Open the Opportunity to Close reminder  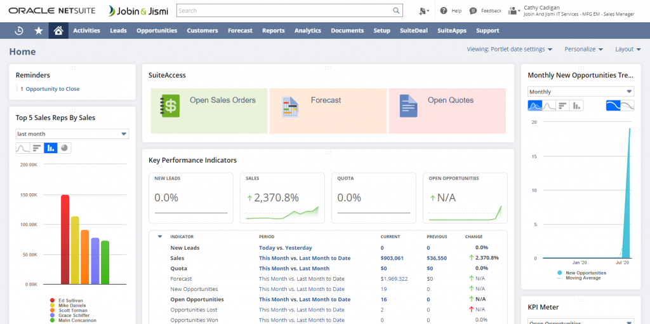(x=53, y=89)
